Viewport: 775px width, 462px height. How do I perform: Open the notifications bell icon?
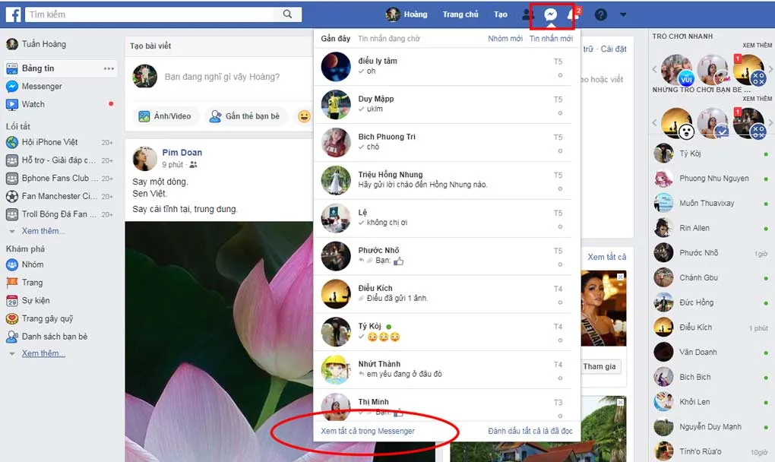pos(573,14)
